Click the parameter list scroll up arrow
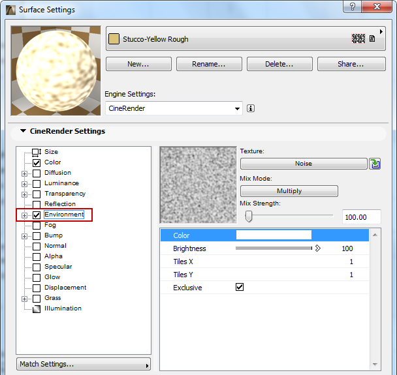This screenshot has height=375, width=397. pos(375,235)
